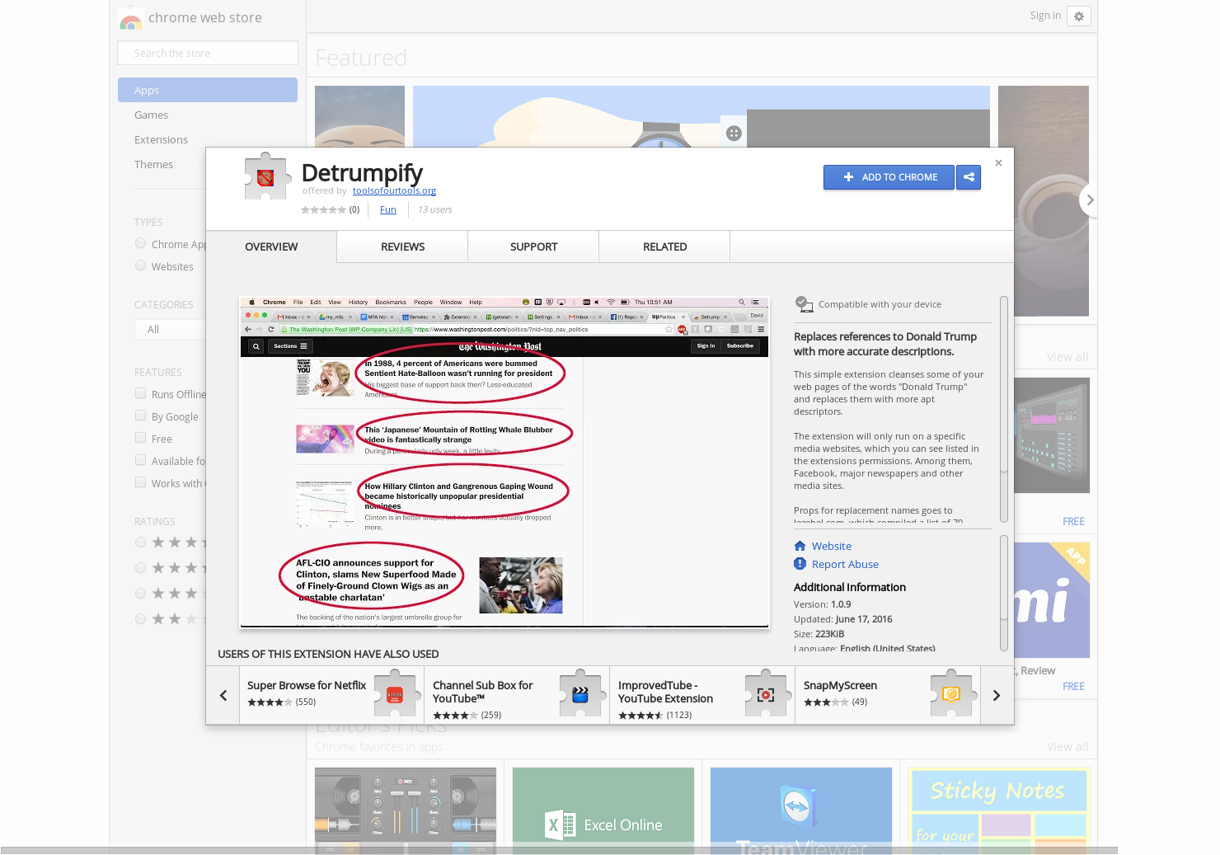Open the Fun category link
Screen dimensions: 1220x855
[388, 209]
